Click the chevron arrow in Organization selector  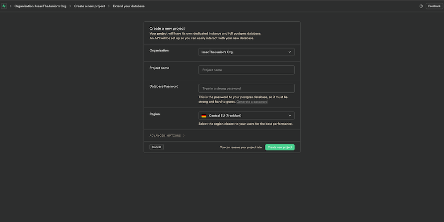(x=290, y=52)
